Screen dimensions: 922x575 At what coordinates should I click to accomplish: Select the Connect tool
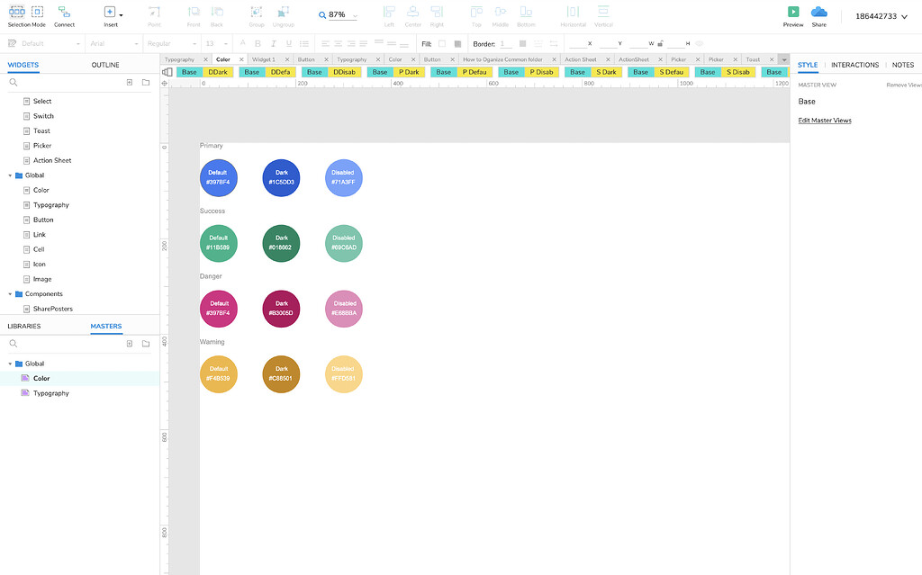pos(64,13)
